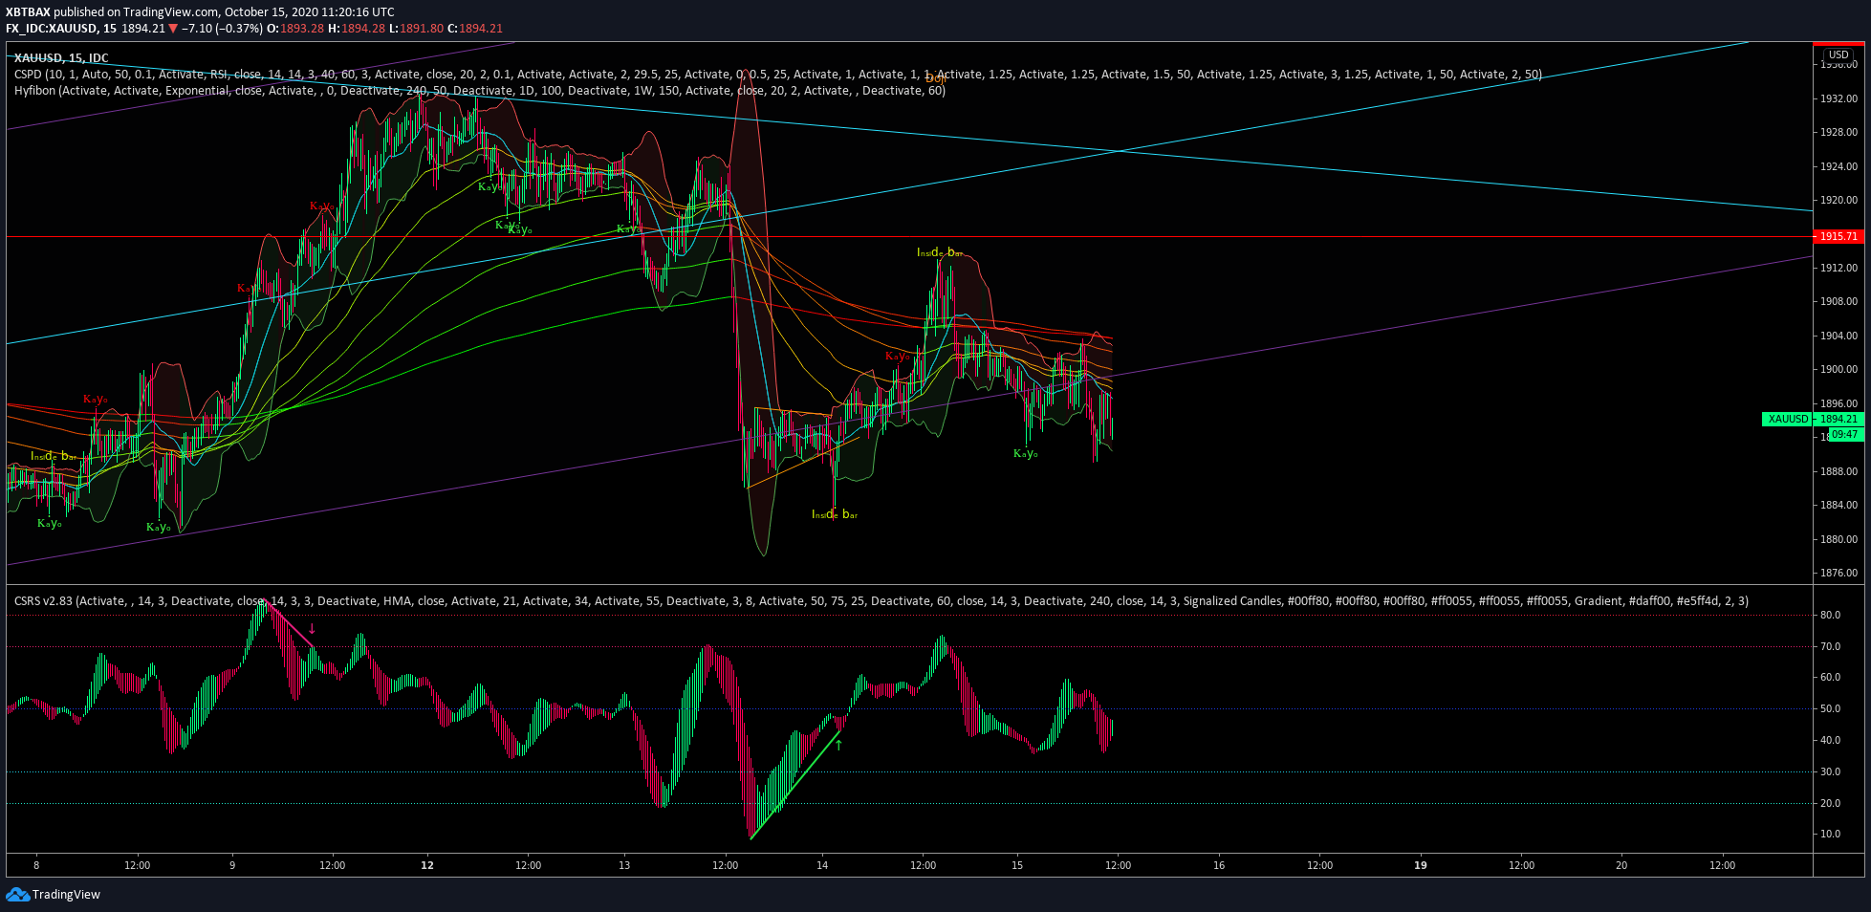Click date 14 on the time axis
The width and height of the screenshot is (1871, 912).
[822, 865]
